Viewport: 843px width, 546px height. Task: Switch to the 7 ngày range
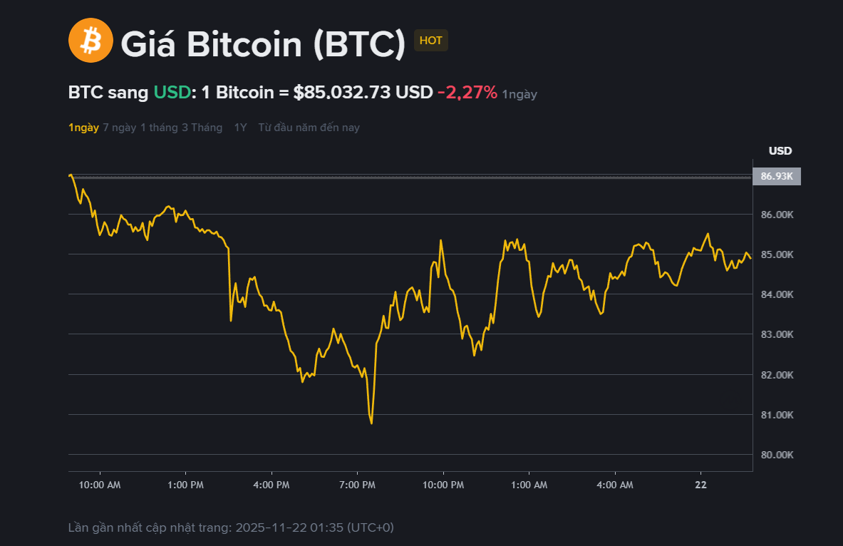click(119, 128)
